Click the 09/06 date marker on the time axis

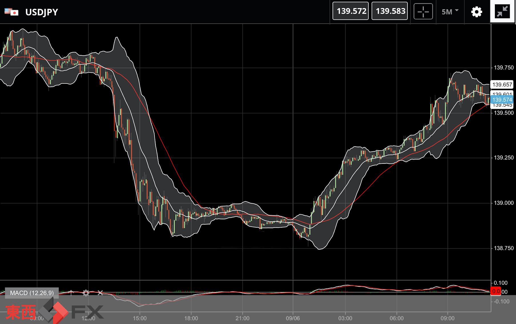293,318
